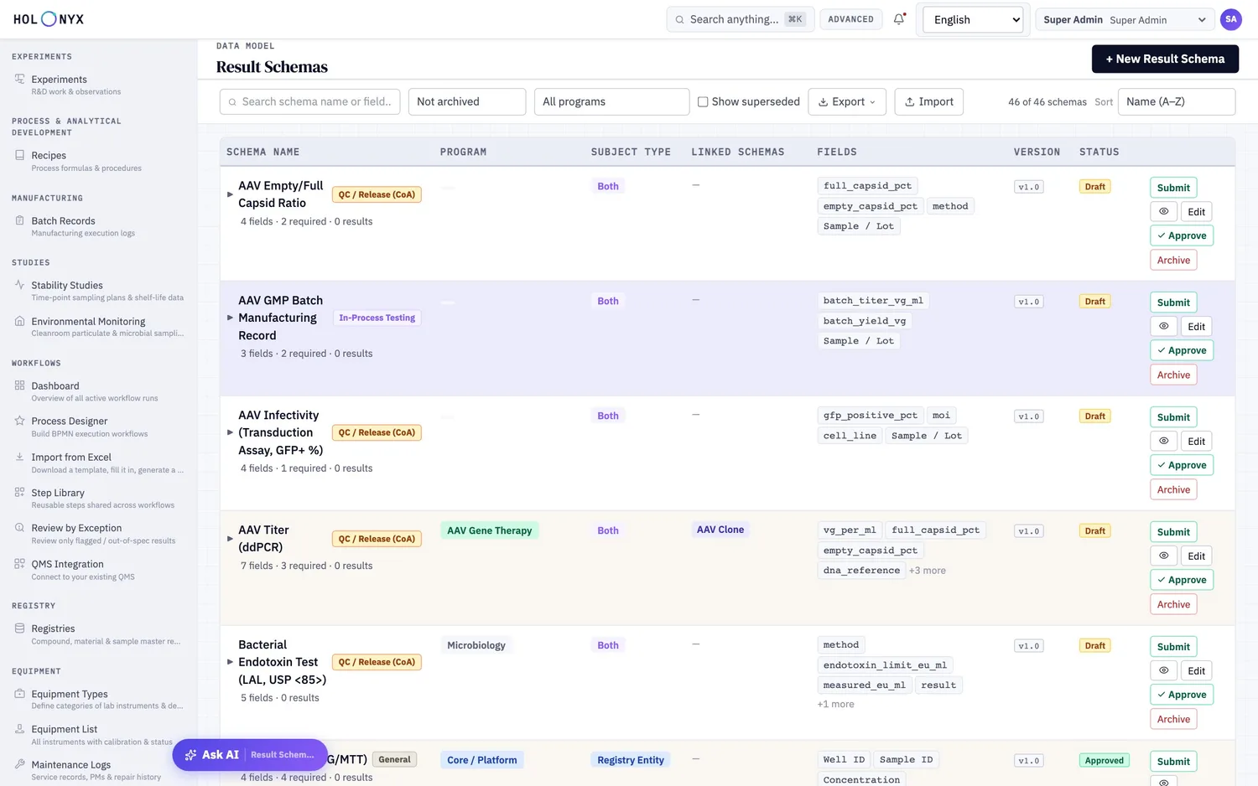Image resolution: width=1258 pixels, height=786 pixels.
Task: Click the Batch Records sidebar icon
Action: point(19,220)
